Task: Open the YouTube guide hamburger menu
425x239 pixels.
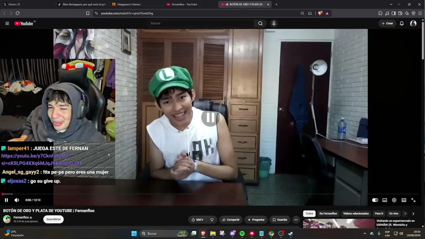Action: [7, 23]
